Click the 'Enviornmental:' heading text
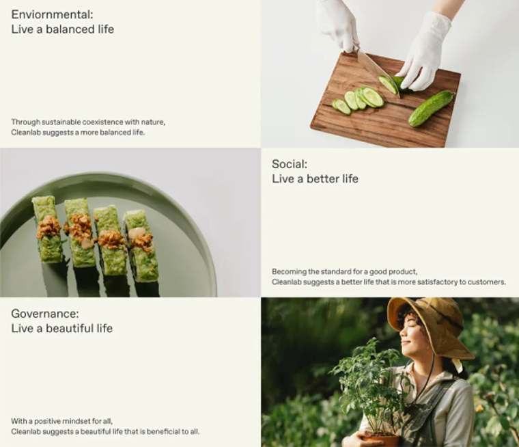The image size is (519, 447). [53, 14]
